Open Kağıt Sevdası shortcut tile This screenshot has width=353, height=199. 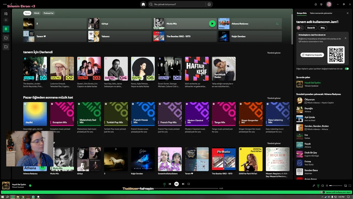250,36
